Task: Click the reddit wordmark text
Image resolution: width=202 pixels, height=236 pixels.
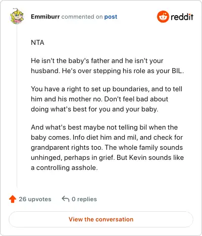Action: pos(182,17)
